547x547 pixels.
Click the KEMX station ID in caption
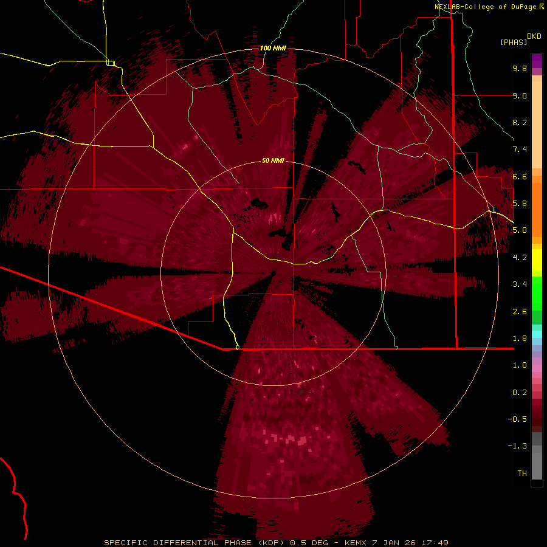356,543
